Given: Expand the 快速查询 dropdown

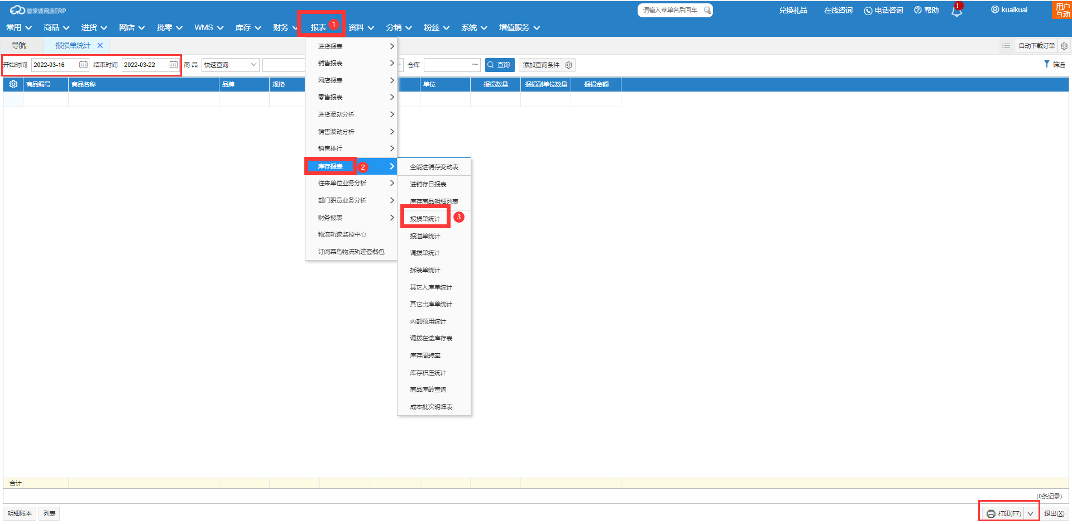Looking at the screenshot, I should click(x=253, y=65).
